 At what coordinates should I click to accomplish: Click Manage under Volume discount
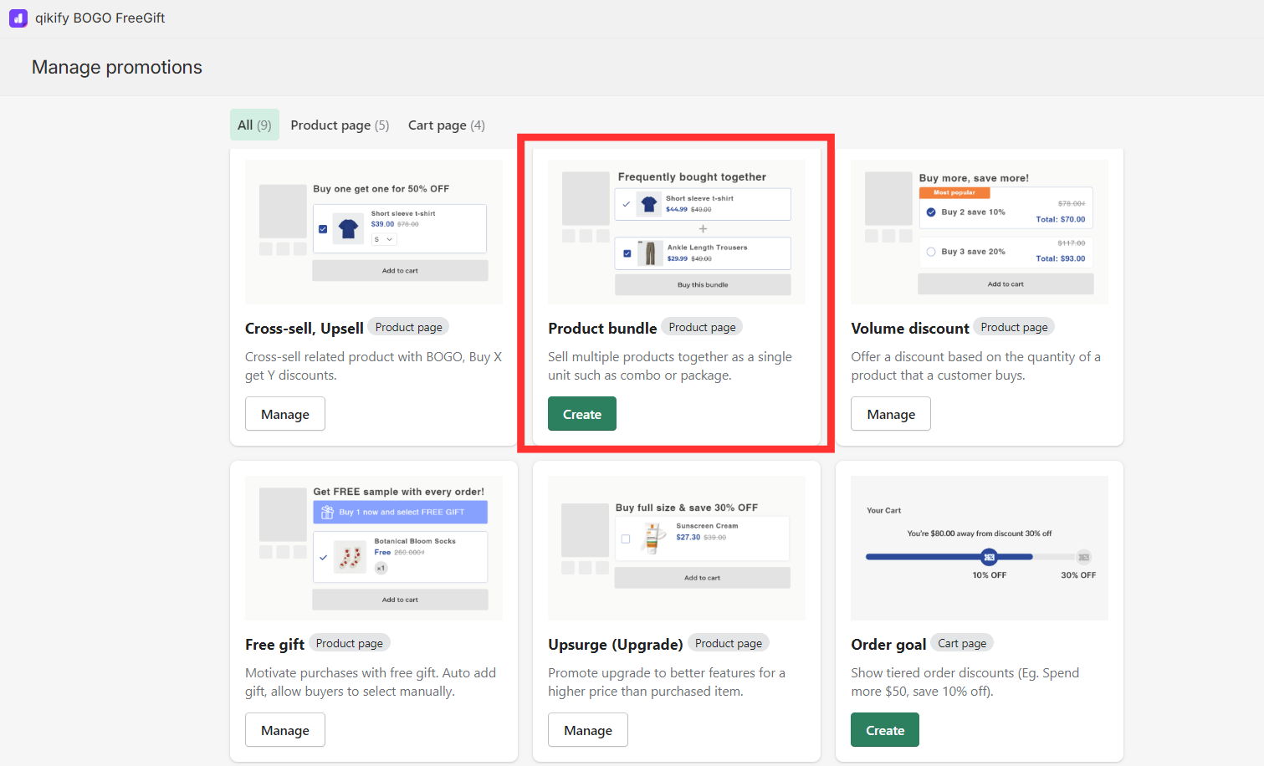tap(891, 414)
